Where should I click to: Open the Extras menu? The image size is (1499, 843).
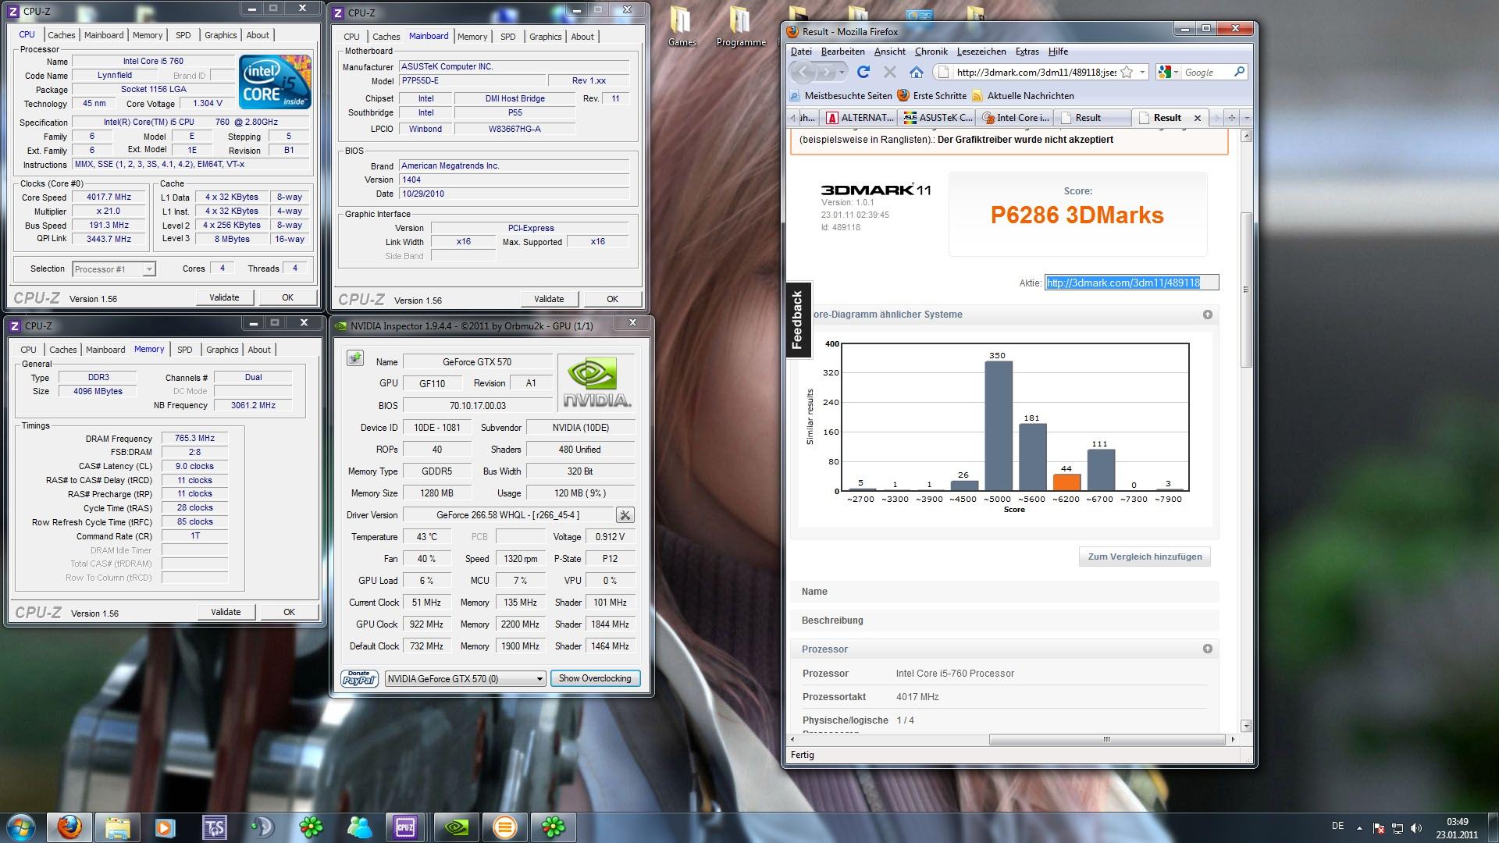click(1027, 52)
